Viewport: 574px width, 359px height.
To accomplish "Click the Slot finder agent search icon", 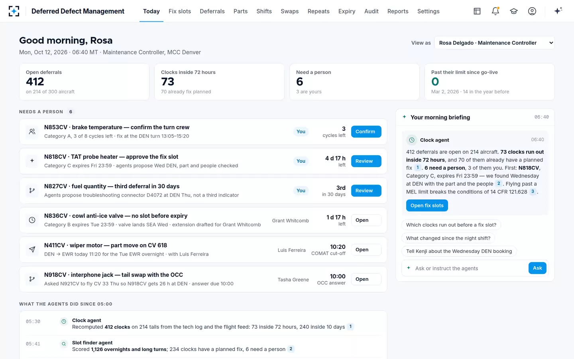I will click(x=64, y=344).
